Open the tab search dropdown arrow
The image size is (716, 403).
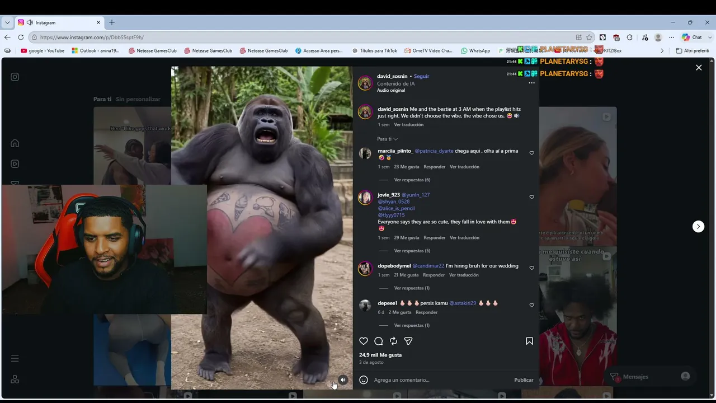click(7, 22)
